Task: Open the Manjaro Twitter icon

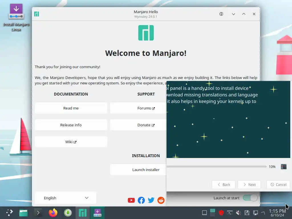Action: click(x=151, y=200)
